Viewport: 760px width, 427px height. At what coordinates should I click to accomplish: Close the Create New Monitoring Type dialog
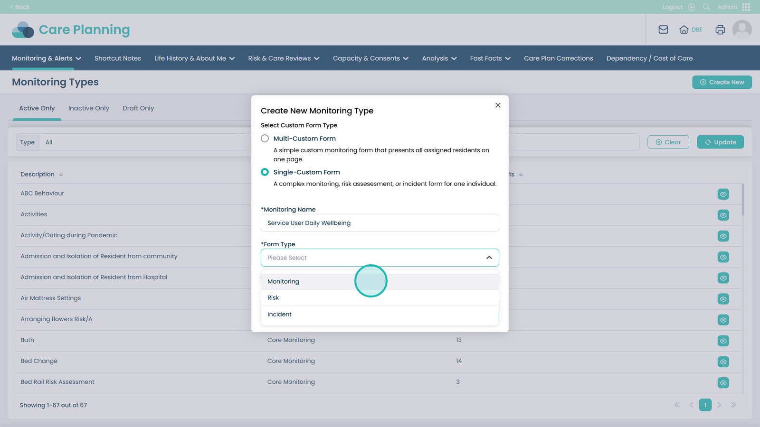click(x=498, y=105)
